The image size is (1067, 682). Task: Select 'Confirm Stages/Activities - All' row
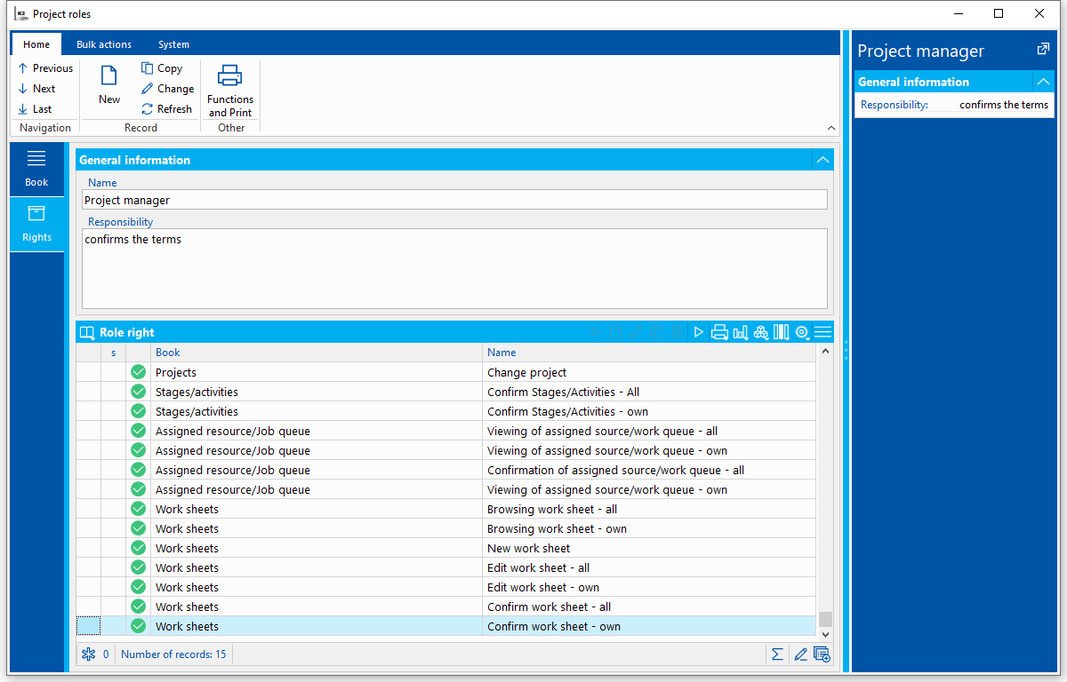(x=445, y=392)
